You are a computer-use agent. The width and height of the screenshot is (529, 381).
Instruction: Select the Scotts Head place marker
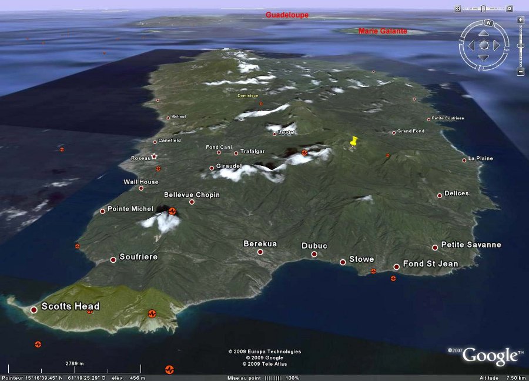[x=34, y=309]
